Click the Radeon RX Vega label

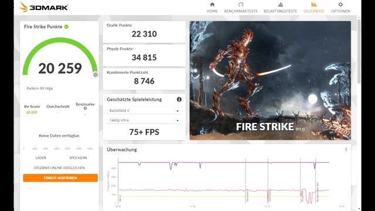pyautogui.click(x=39, y=89)
